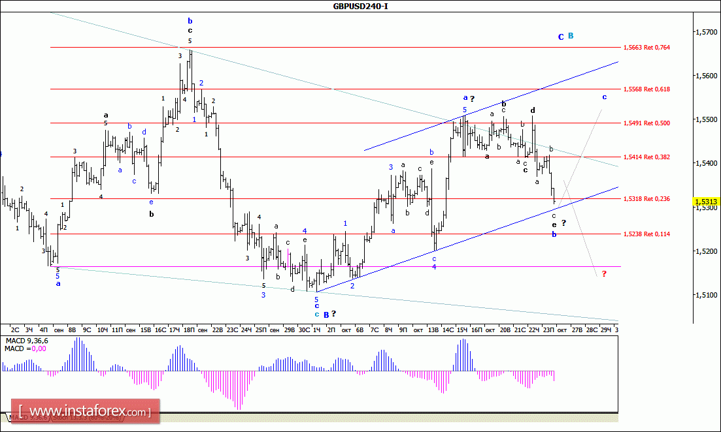
Task: Click the 30С date label on time axis
Action: [x=304, y=330]
